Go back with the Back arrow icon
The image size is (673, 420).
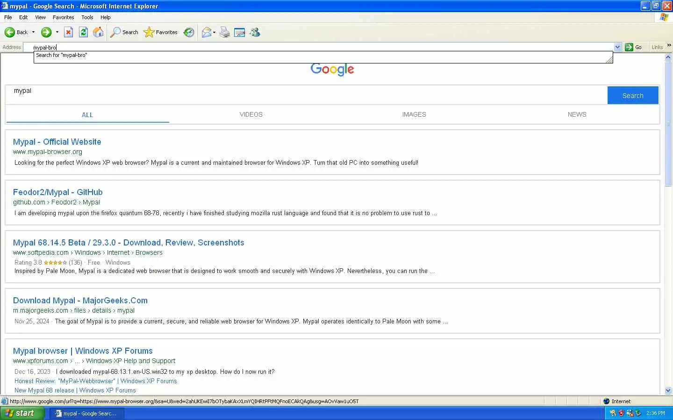(10, 32)
